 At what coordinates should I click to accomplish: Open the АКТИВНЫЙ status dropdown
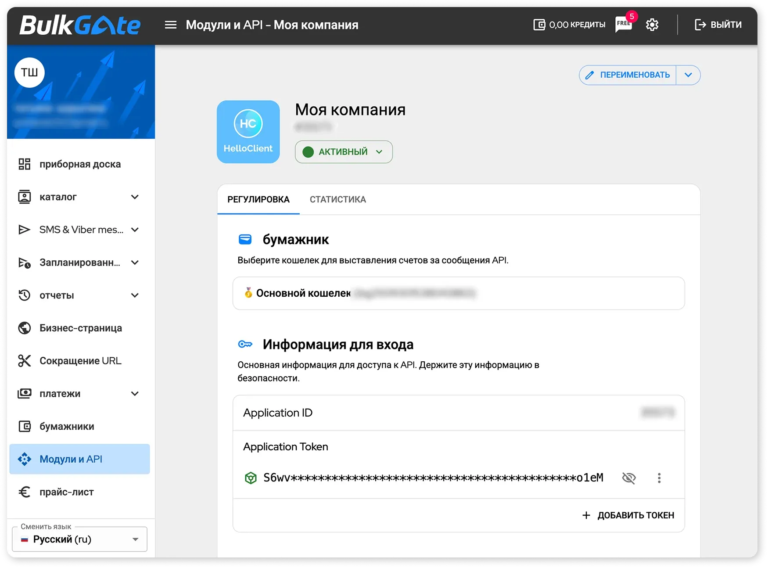click(x=344, y=152)
